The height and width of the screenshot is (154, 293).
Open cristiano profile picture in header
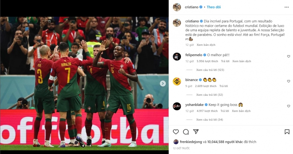tap(177, 7)
